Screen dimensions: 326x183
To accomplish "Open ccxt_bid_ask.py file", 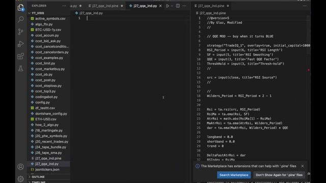I will coord(48,41).
